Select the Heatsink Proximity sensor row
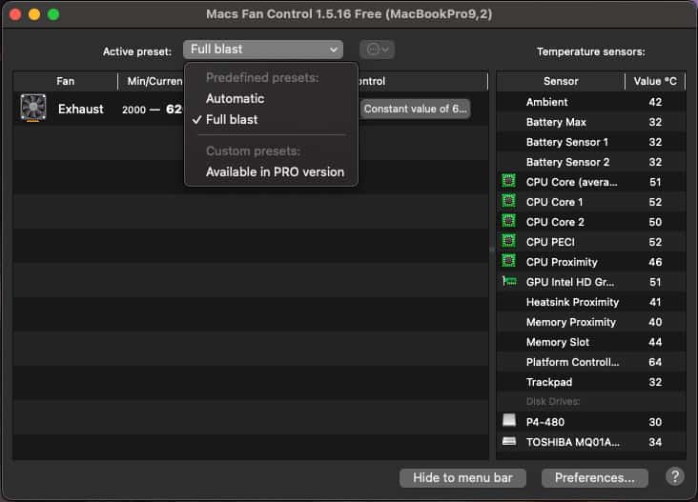 point(590,302)
